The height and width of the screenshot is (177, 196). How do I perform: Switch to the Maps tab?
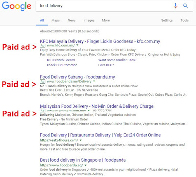56,20
